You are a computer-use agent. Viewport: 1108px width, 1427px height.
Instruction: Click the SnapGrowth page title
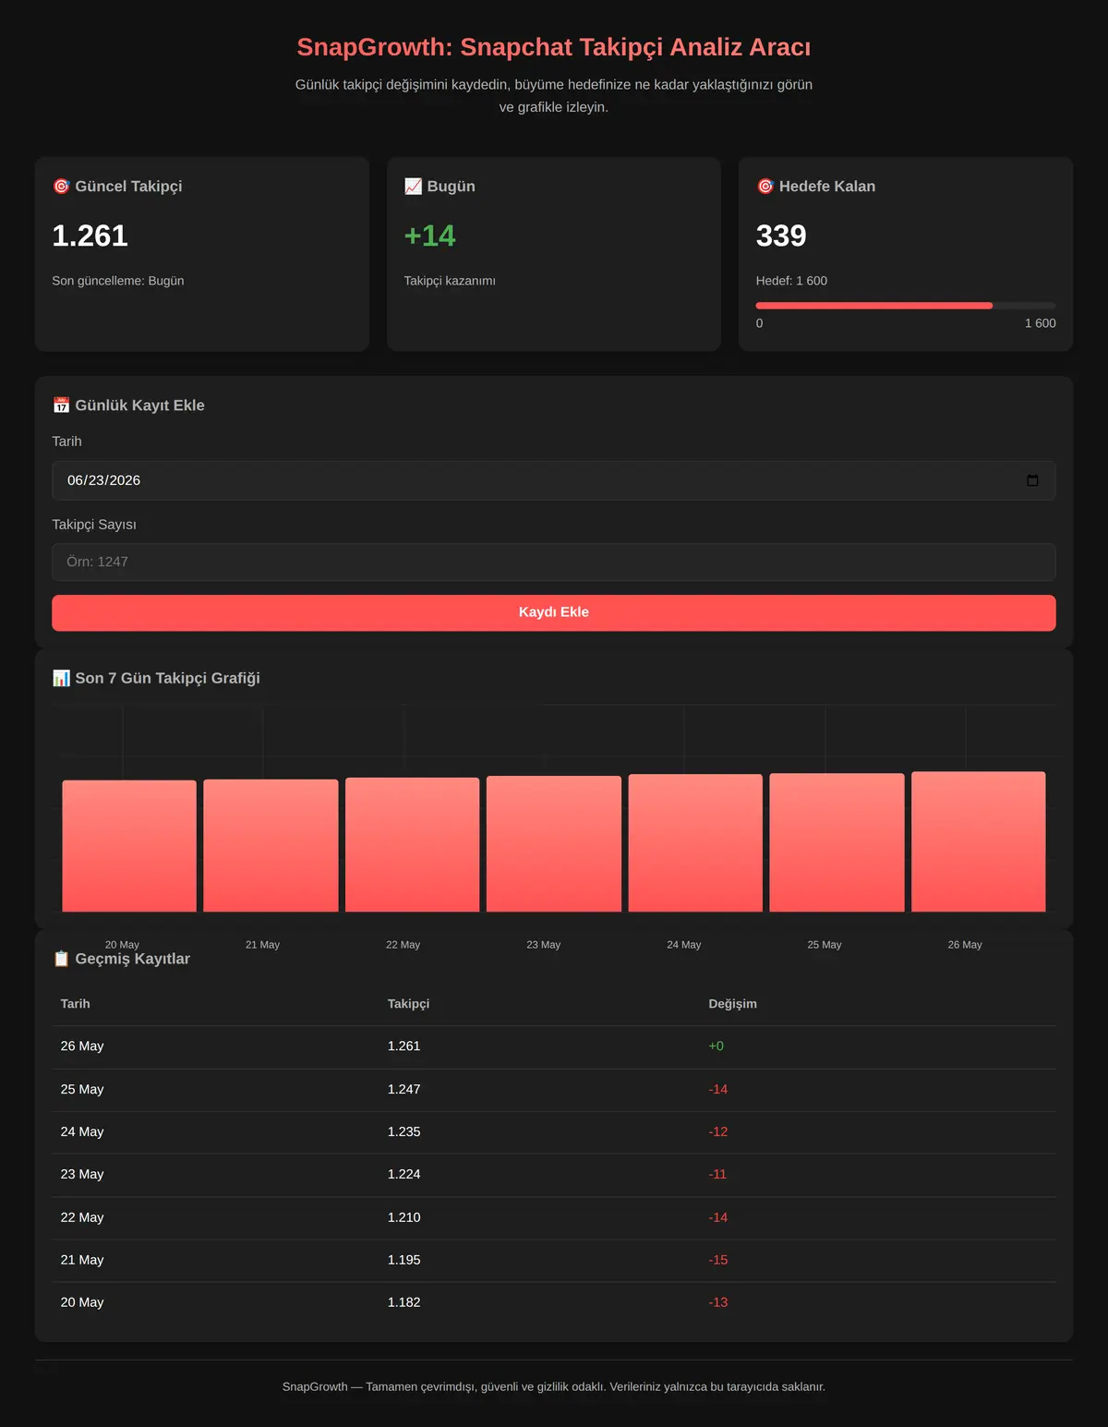point(554,47)
